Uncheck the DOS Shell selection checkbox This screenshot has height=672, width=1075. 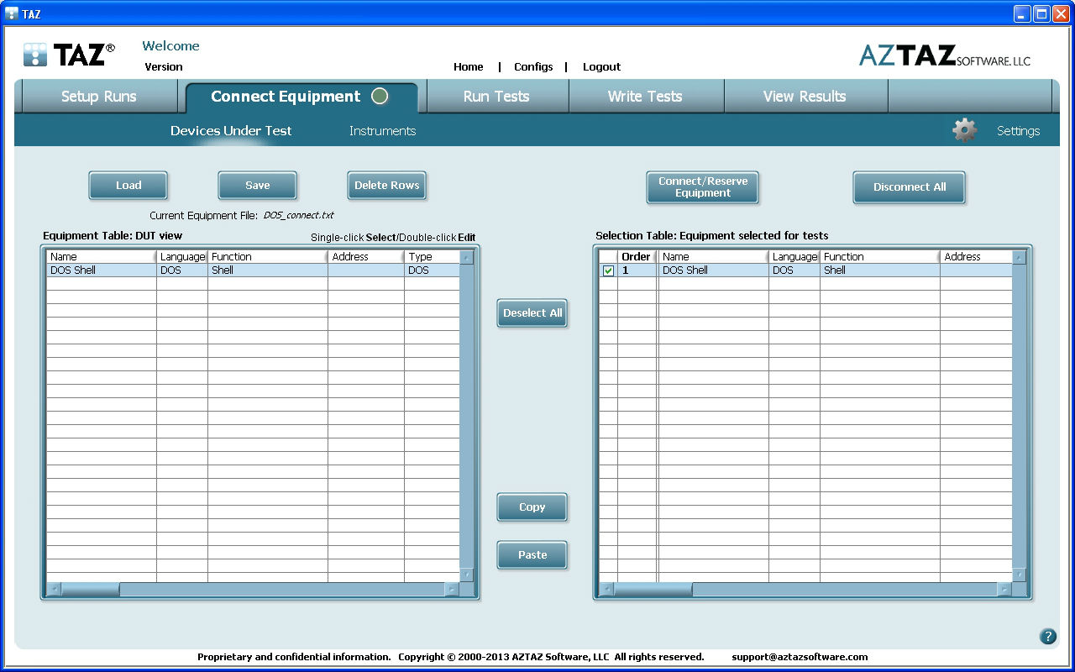(608, 270)
